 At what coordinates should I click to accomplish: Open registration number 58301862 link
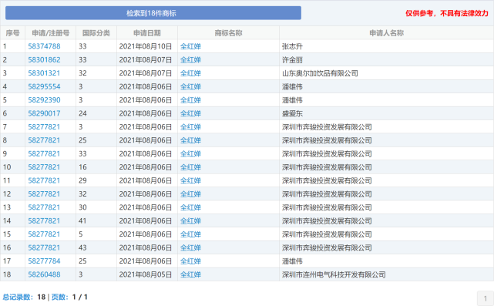[x=44, y=60]
